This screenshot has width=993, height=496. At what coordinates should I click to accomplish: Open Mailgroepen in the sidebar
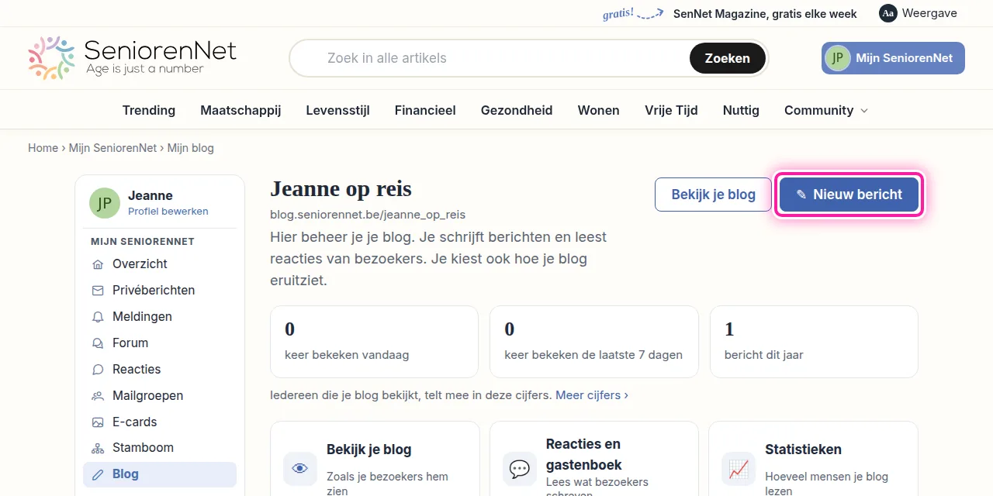(x=160, y=396)
